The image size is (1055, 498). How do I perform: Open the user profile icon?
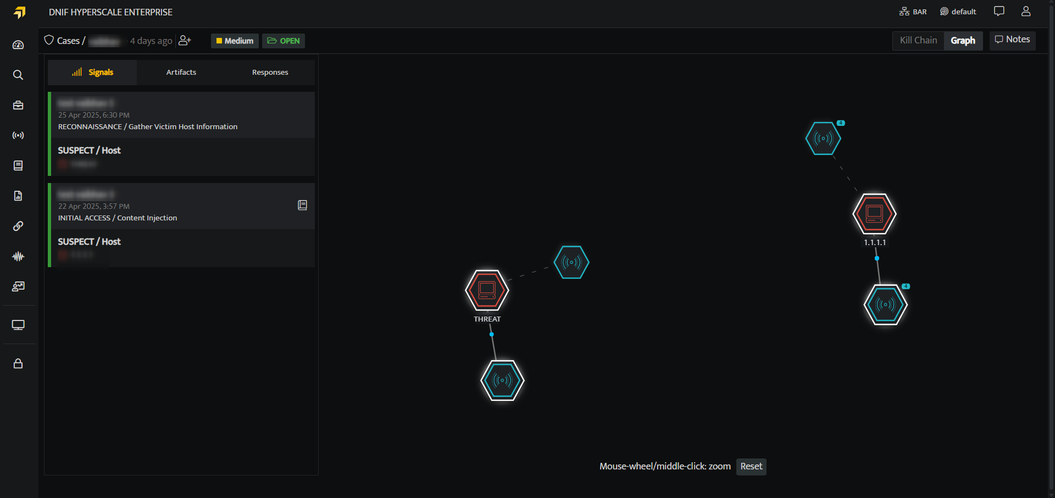pos(1026,11)
